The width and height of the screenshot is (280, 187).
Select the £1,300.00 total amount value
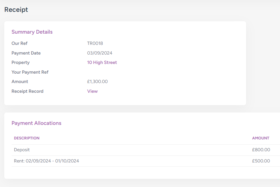(97, 82)
